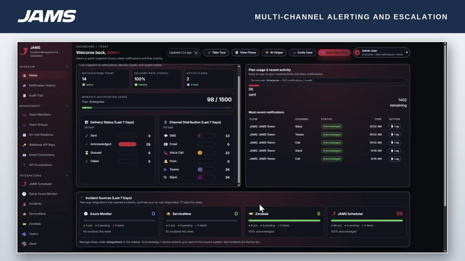Click the Channel Distribution panel title
Screen dimensions: 465x261
[195, 122]
